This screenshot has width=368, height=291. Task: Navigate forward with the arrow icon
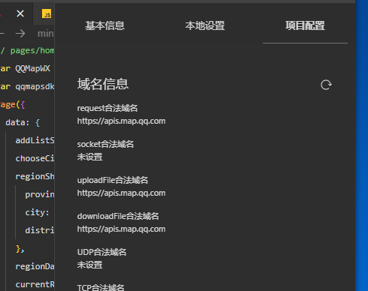tap(20, 33)
